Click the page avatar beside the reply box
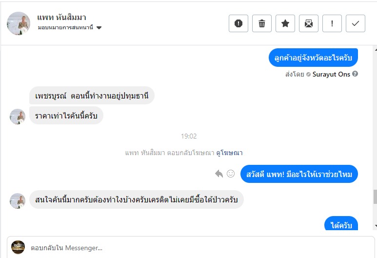 [x=18, y=247]
